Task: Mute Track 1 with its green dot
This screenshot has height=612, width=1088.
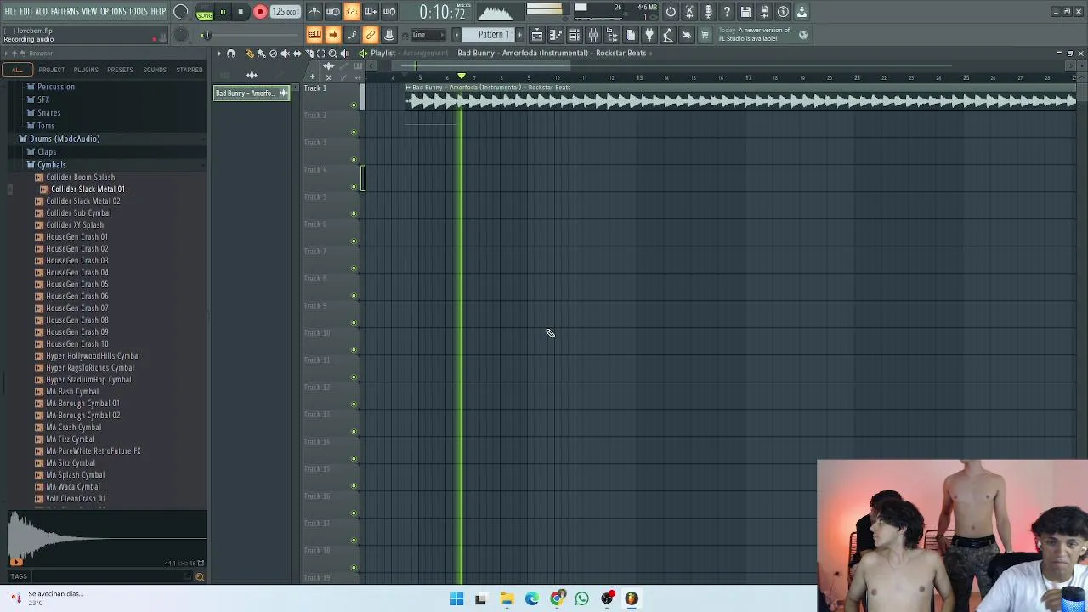Action: point(354,105)
